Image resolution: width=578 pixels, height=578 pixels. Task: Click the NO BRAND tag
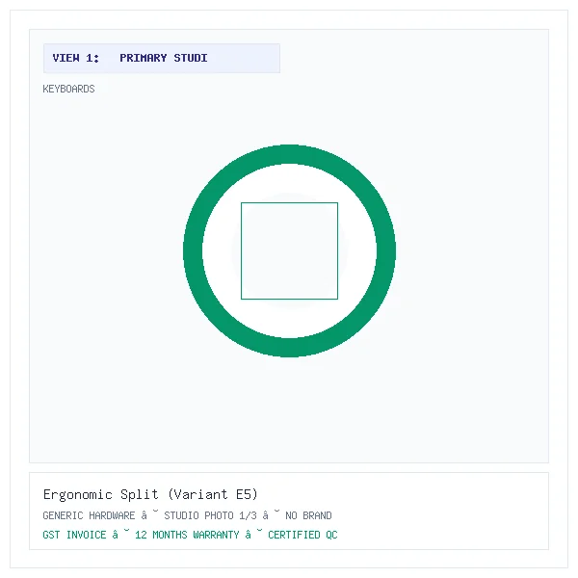(x=308, y=515)
